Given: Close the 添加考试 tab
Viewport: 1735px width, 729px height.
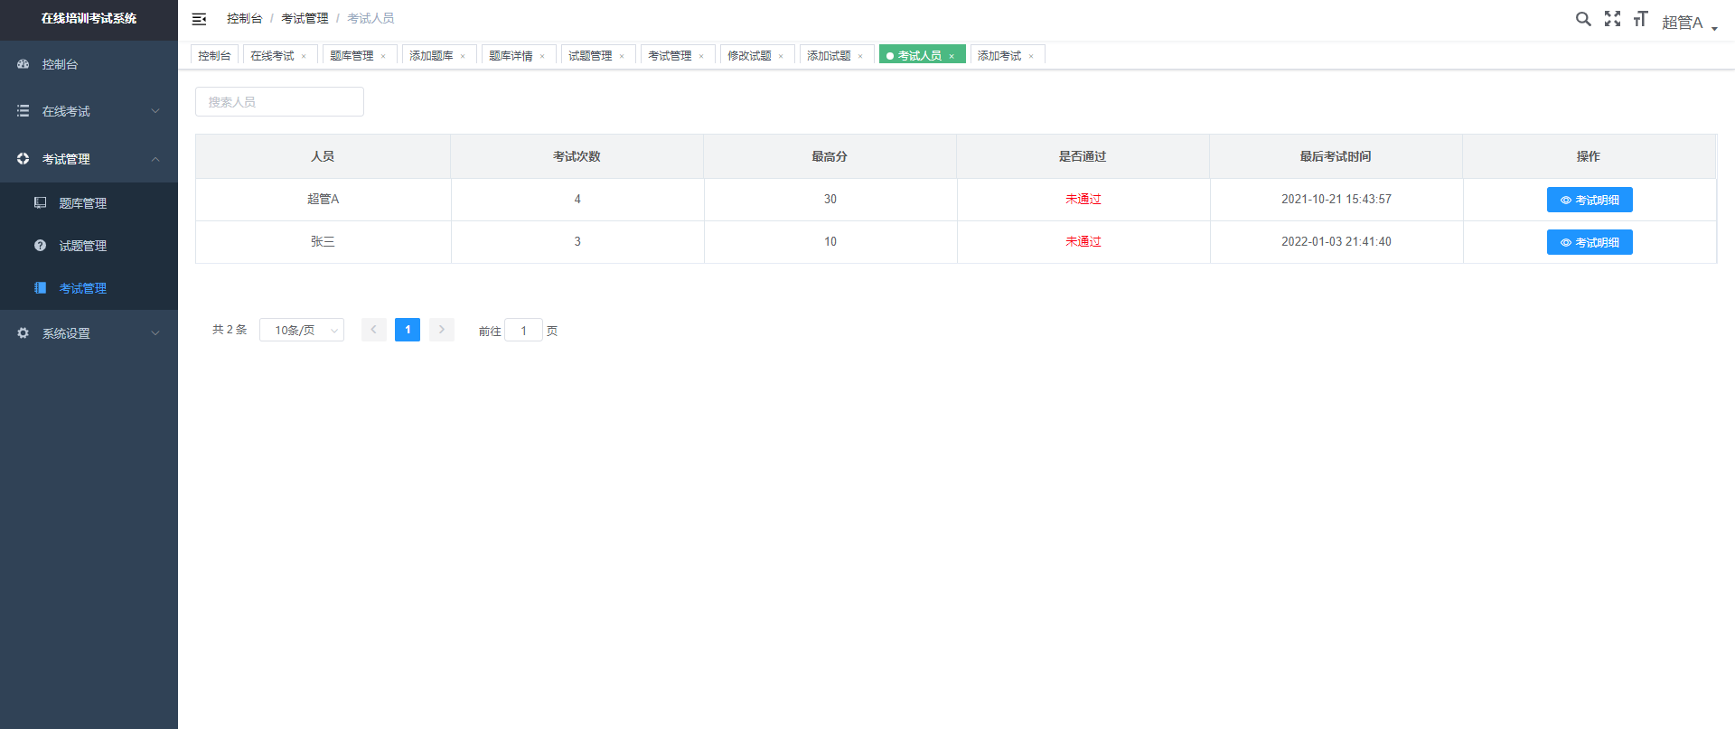Looking at the screenshot, I should point(1031,56).
